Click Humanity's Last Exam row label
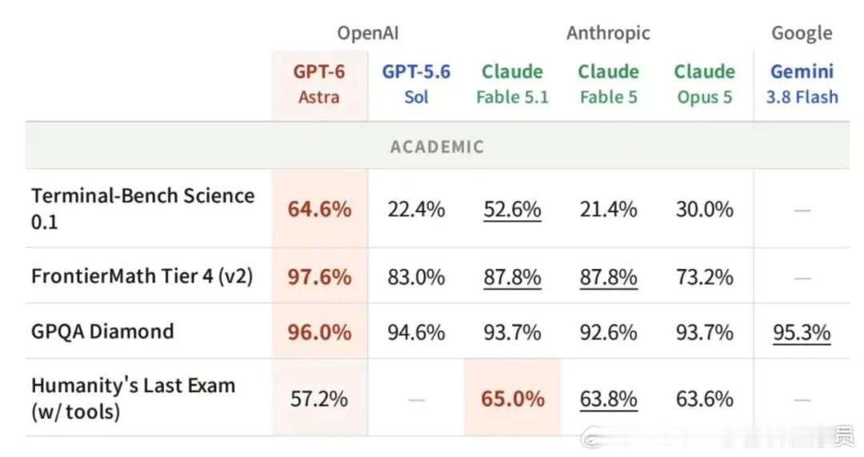864x457 pixels. 133,398
